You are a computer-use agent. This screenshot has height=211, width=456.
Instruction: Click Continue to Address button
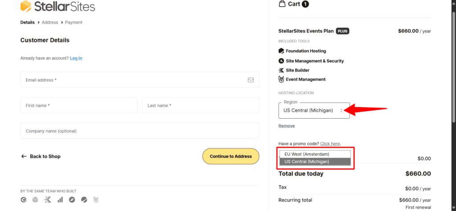[x=231, y=156]
